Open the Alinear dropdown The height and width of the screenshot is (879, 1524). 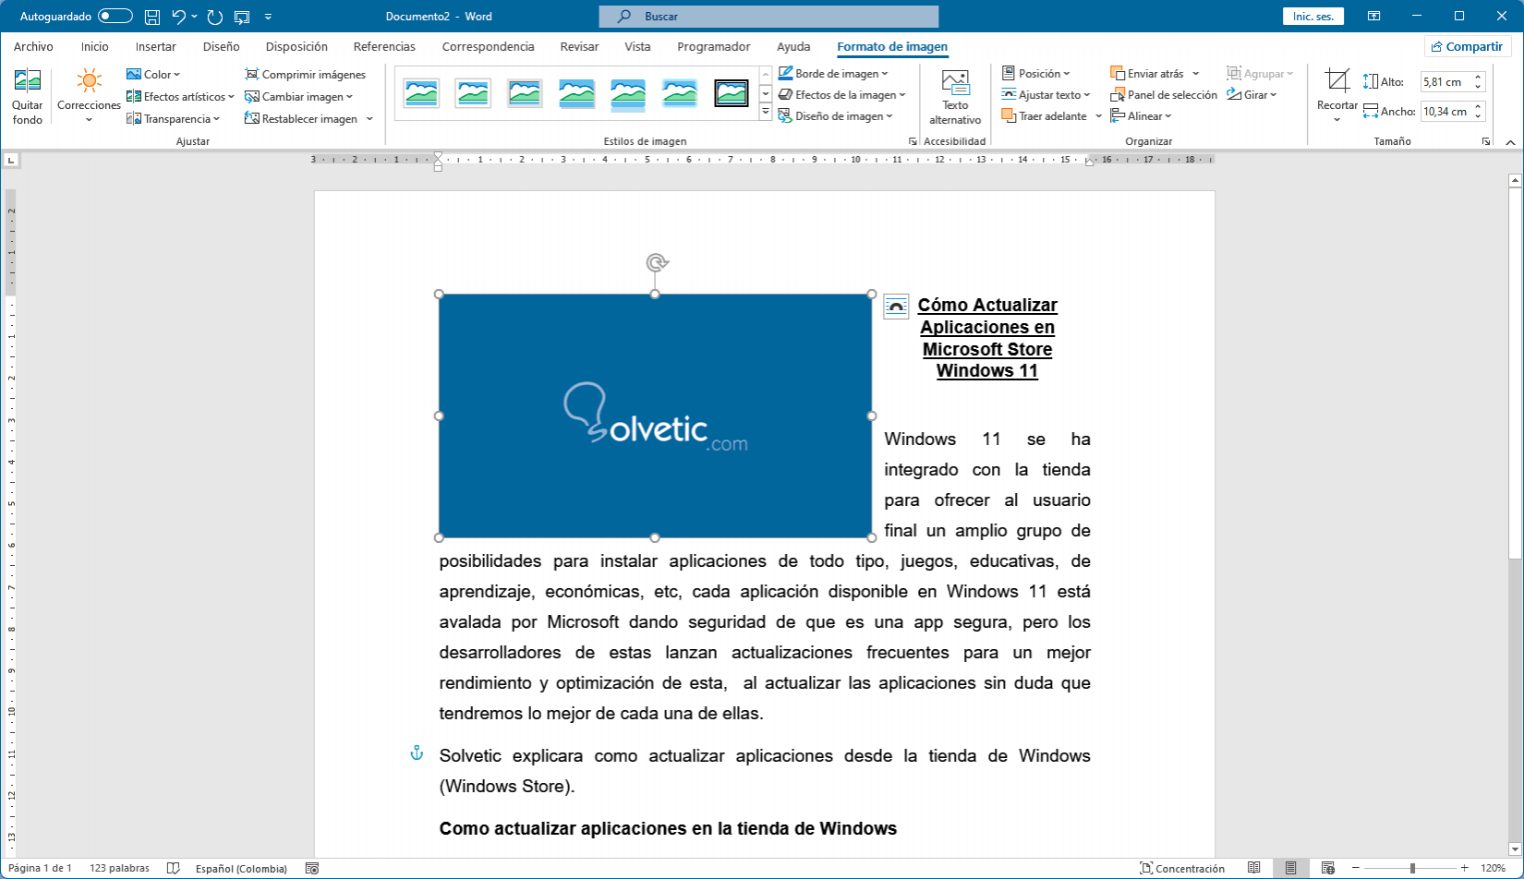[1141, 116]
